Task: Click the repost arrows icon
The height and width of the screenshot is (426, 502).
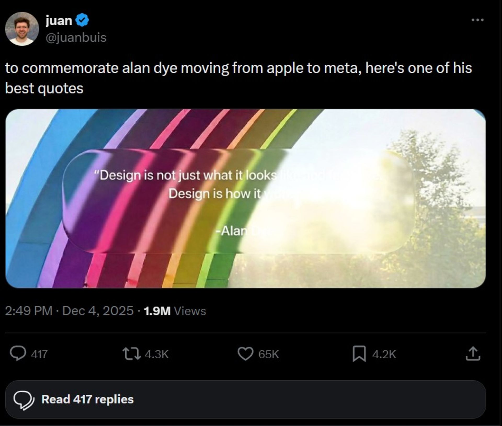Action: click(132, 354)
